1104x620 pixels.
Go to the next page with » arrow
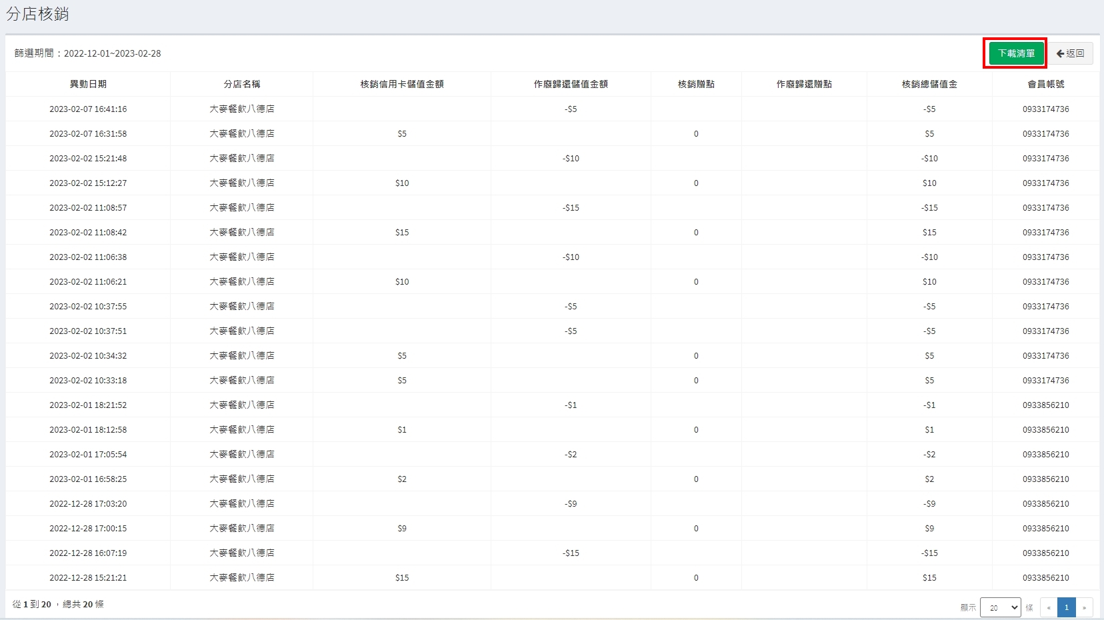click(x=1084, y=607)
